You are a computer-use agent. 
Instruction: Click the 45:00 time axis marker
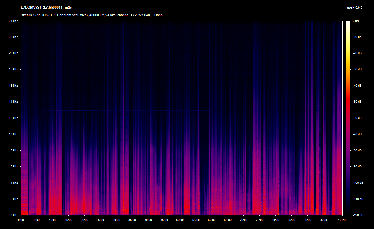tap(164, 220)
